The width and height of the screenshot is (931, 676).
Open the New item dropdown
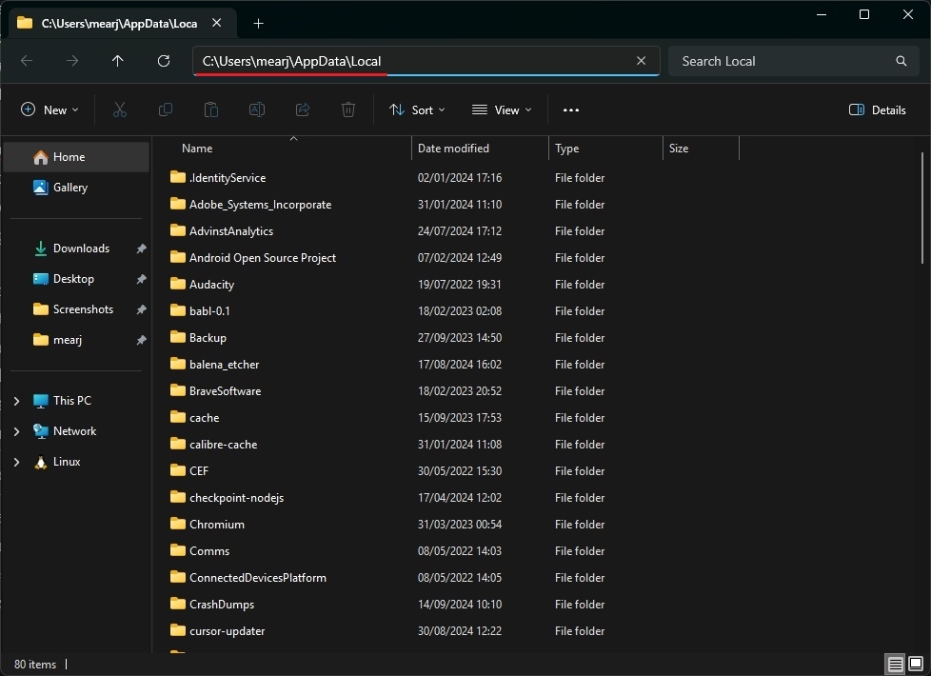click(x=50, y=109)
